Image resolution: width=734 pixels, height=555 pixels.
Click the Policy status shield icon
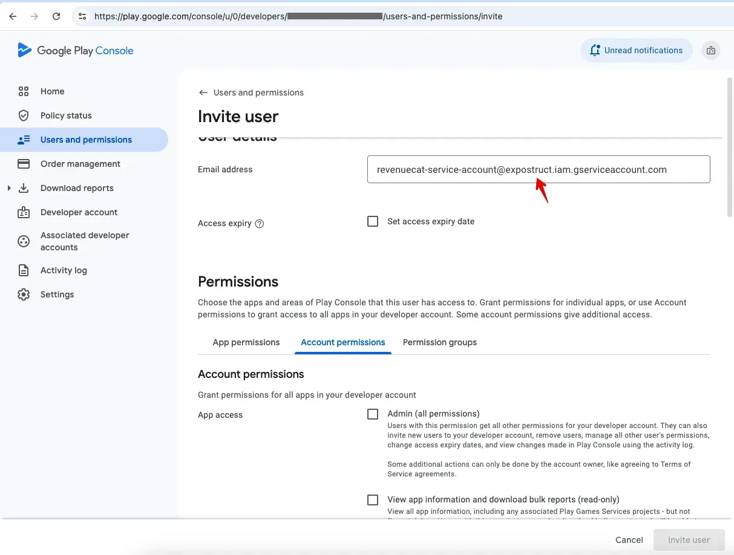coord(24,115)
